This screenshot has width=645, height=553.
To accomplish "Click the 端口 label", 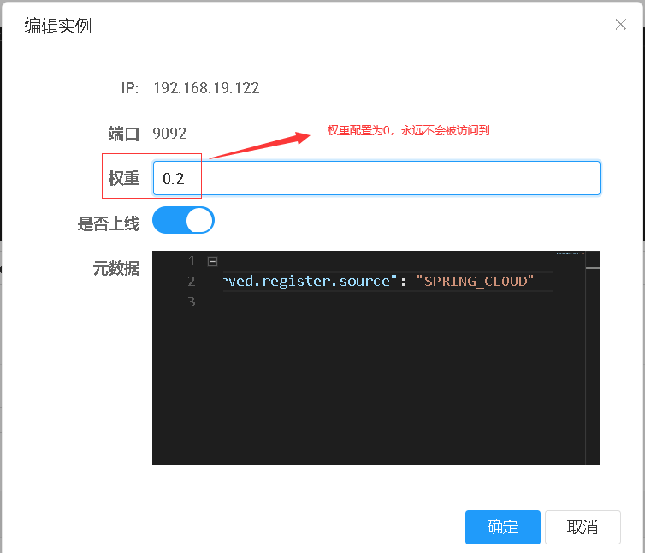I will click(x=124, y=134).
